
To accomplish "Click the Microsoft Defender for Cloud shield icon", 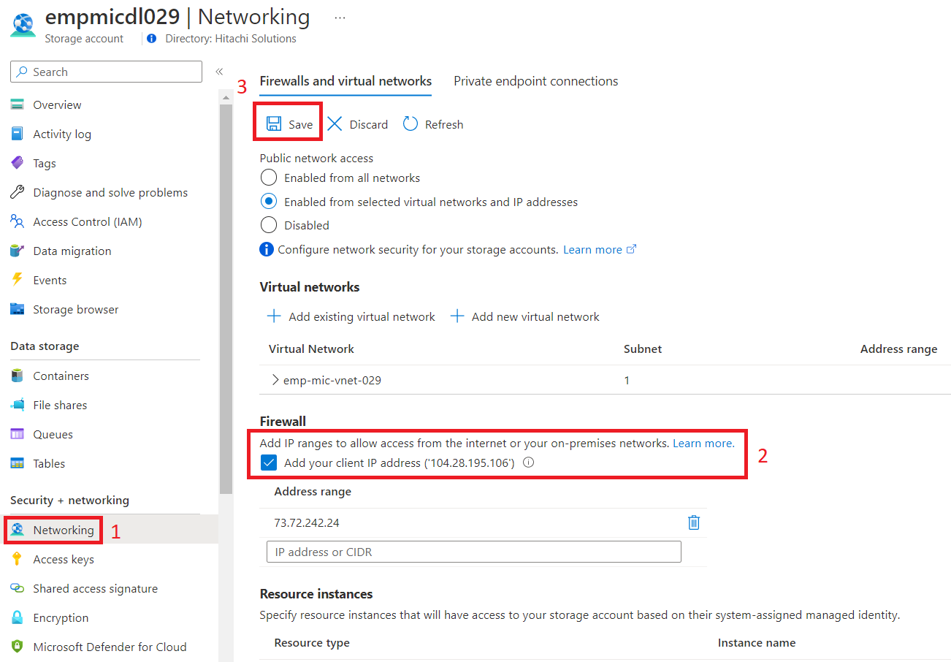I will 18,647.
